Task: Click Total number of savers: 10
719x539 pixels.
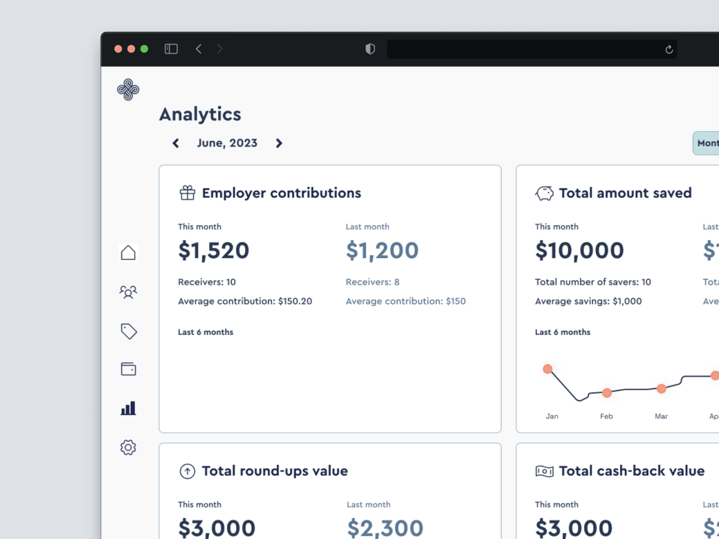Action: tap(593, 282)
